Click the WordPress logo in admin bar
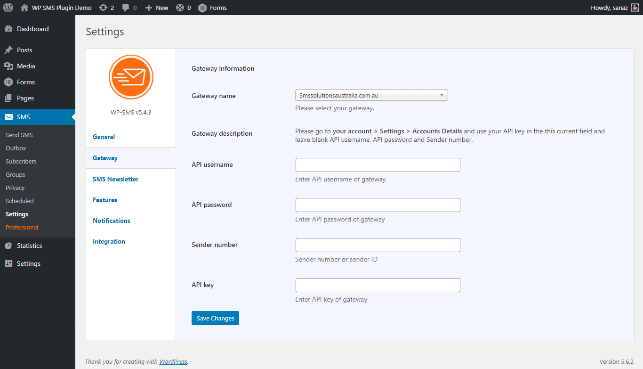The height and width of the screenshot is (369, 643). (x=8, y=8)
